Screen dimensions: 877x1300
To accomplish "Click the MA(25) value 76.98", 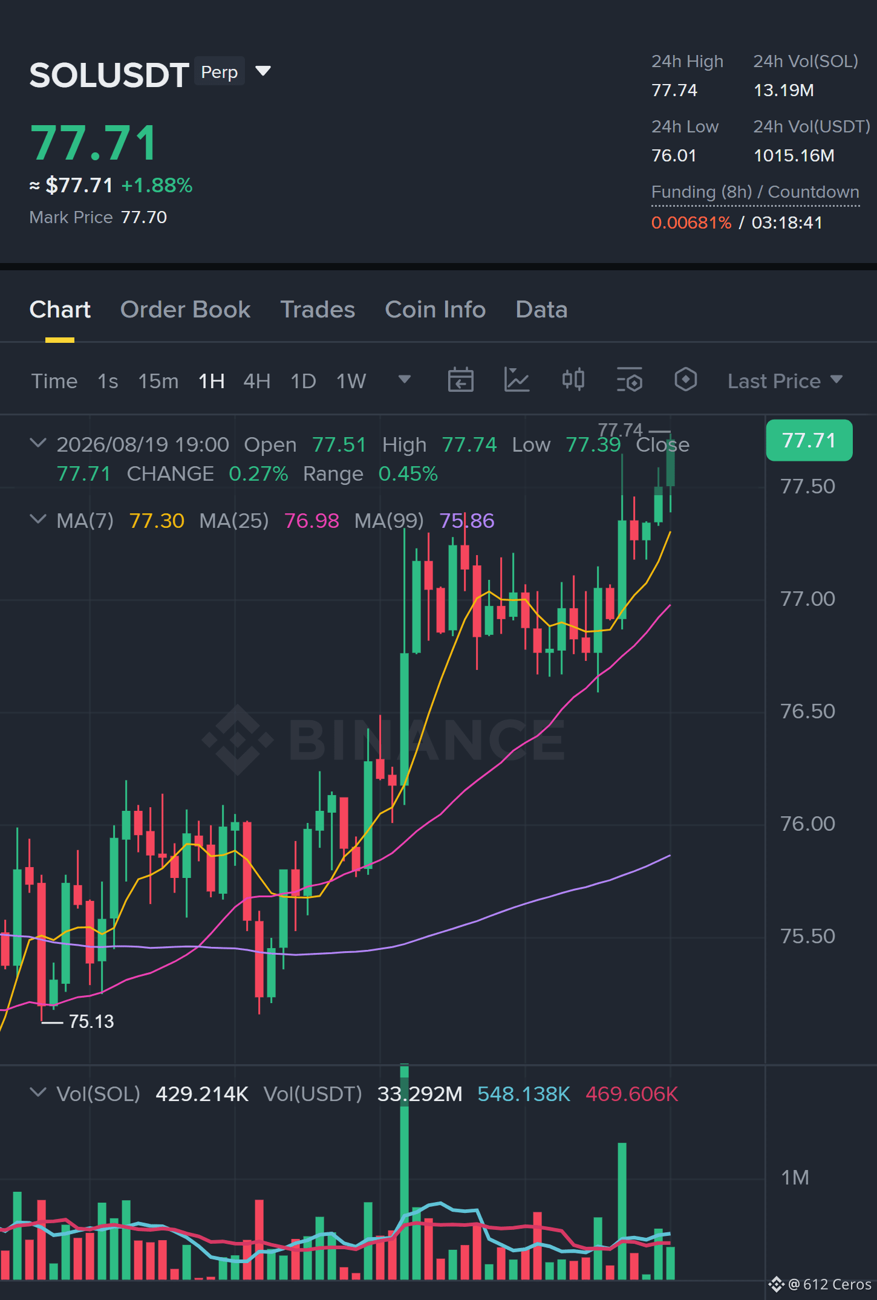I will click(311, 521).
